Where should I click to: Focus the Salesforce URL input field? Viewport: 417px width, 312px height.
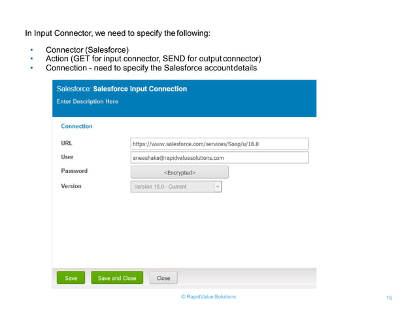point(220,144)
